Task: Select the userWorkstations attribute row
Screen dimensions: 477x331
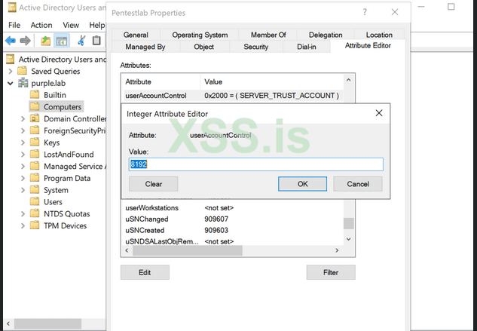Action: click(x=234, y=207)
